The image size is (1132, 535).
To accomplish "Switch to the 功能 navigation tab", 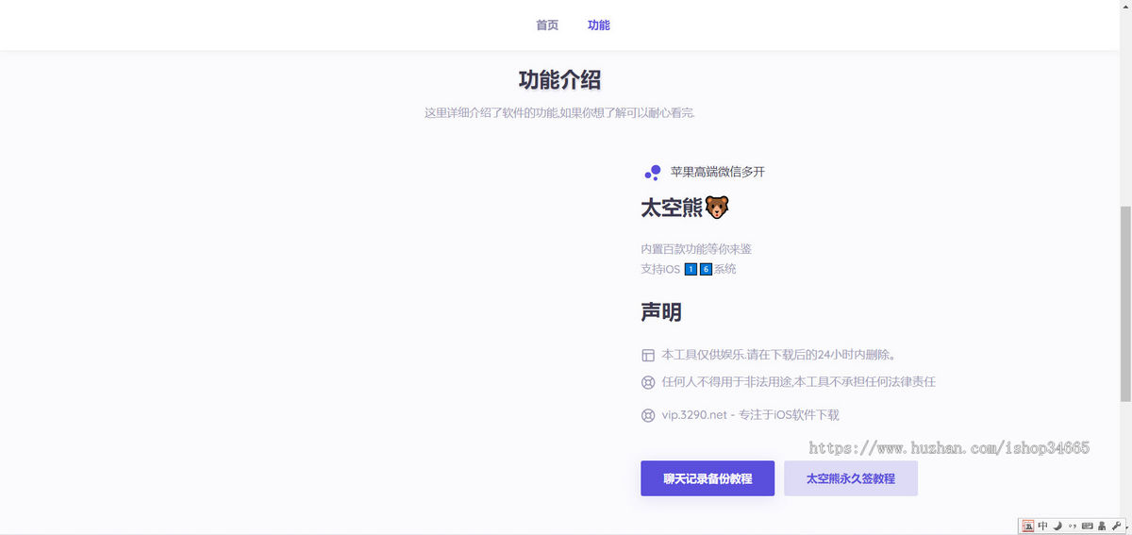I will (599, 25).
